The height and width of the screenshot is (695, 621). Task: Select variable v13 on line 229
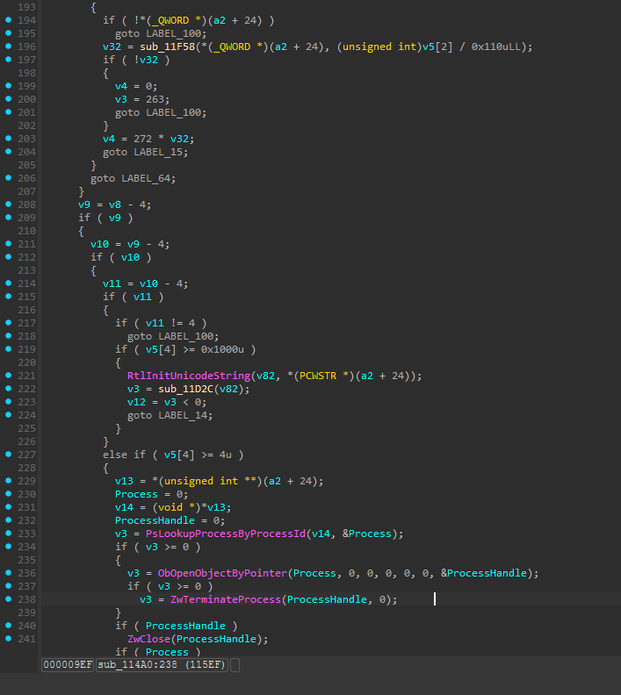(124, 481)
